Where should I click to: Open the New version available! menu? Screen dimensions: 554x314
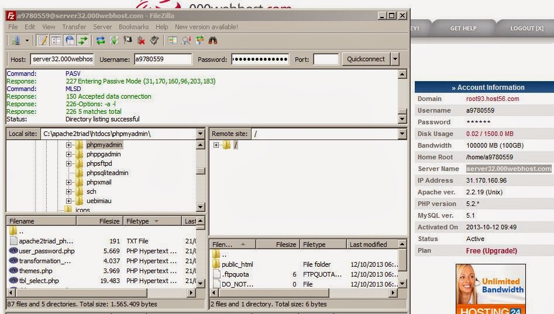207,27
